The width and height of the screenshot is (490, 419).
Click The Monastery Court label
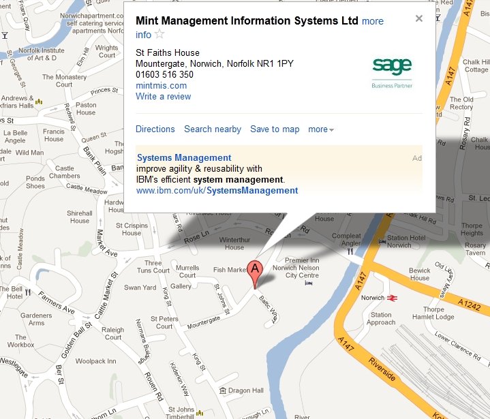(64, 80)
